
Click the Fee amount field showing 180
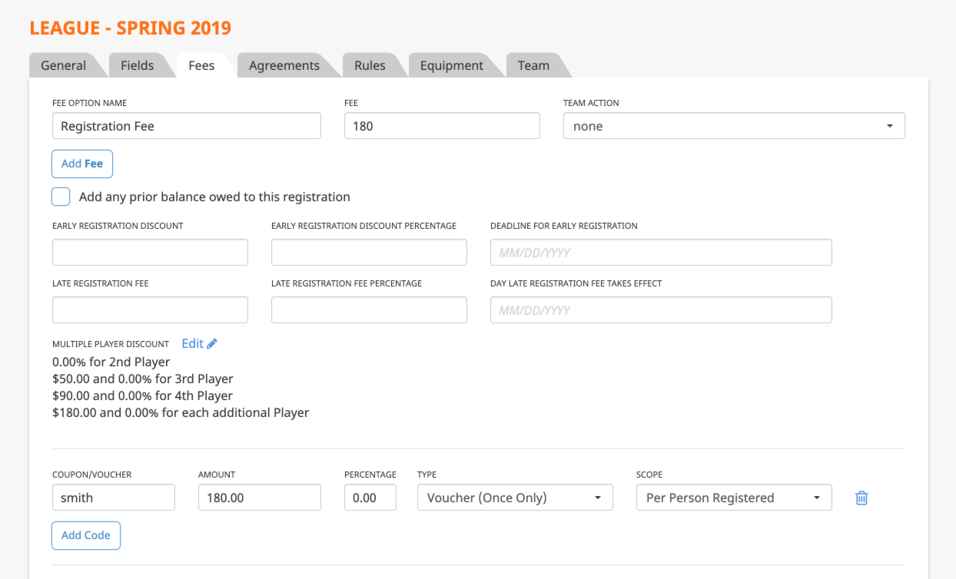(442, 126)
